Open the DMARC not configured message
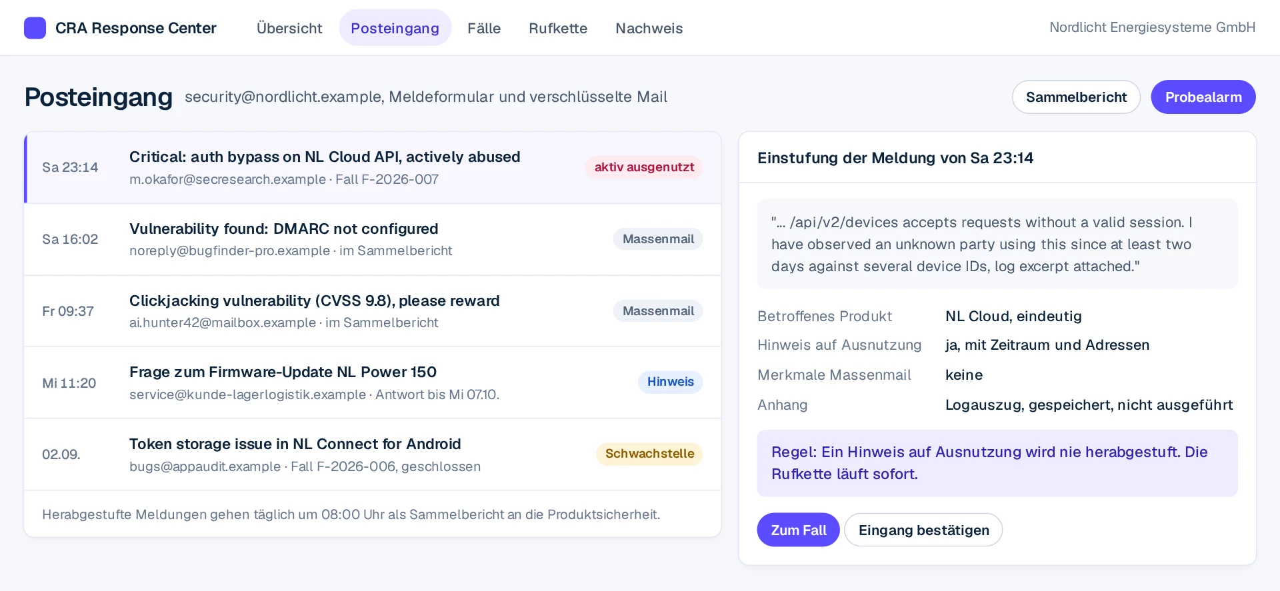 (x=373, y=239)
